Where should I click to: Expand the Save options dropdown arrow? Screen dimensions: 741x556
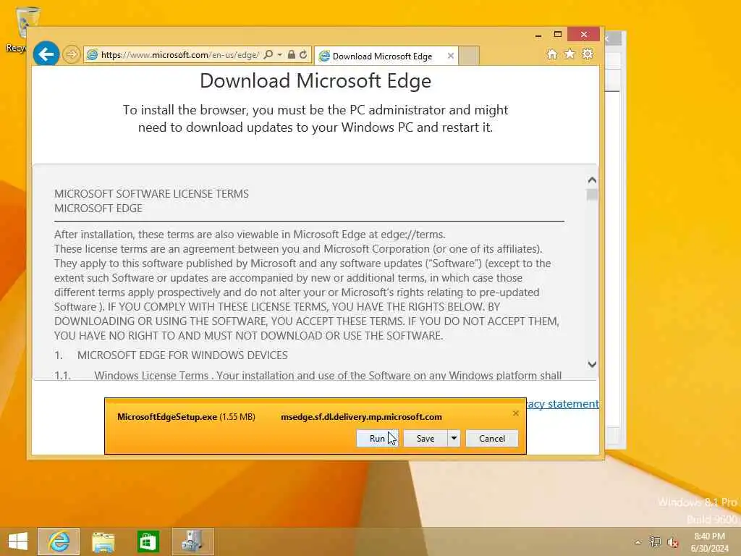454,438
